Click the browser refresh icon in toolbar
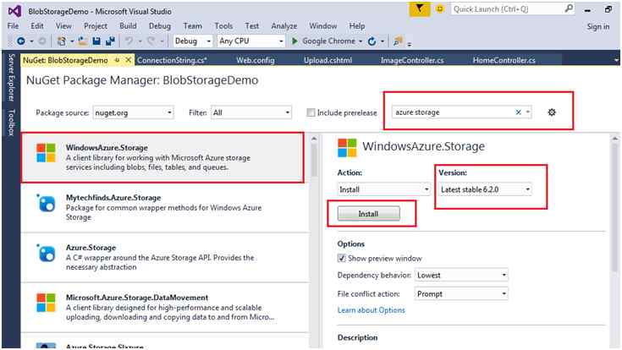 [x=372, y=41]
